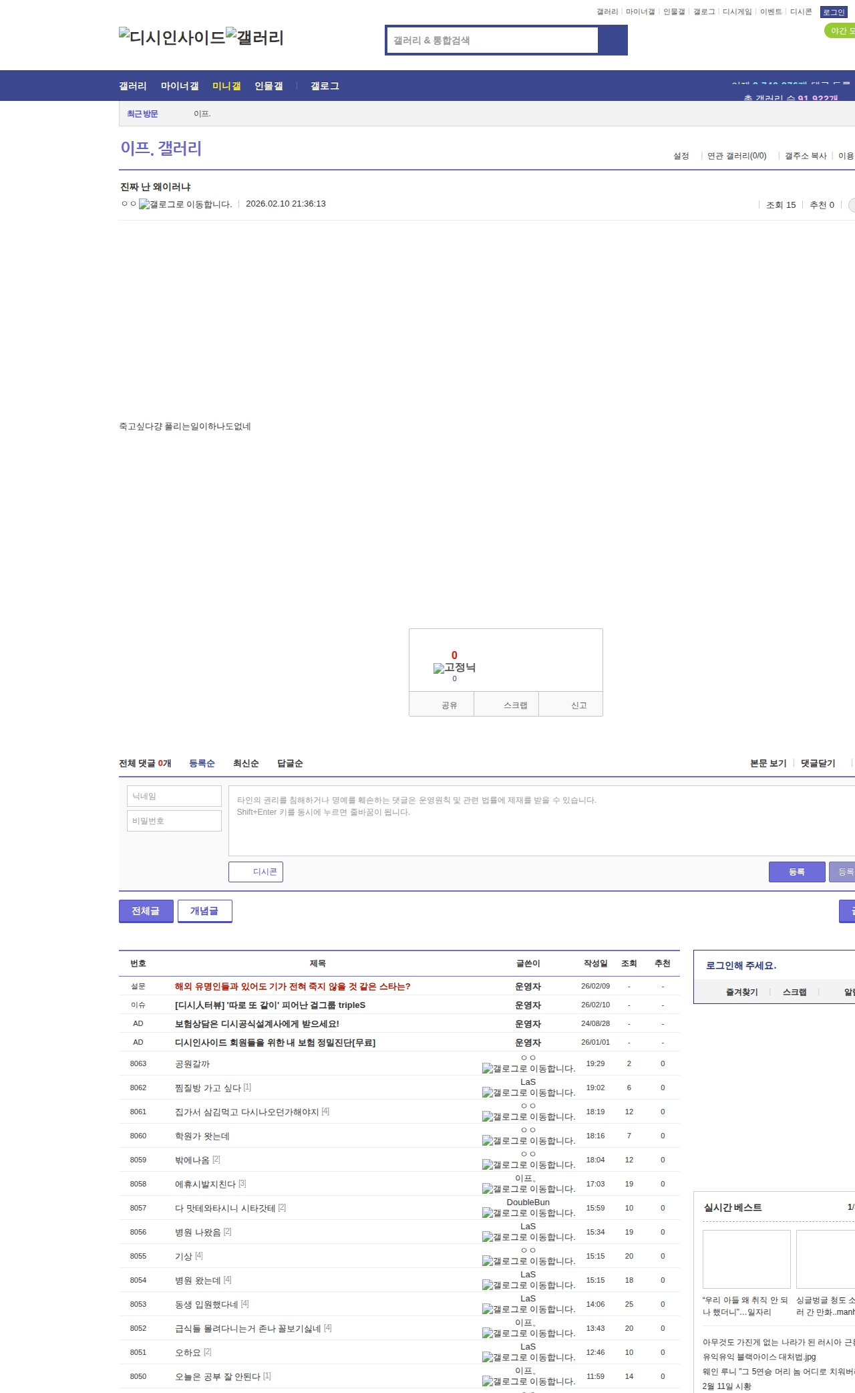
Task: Open the tripleS 디시人터뷰 issue post
Action: point(270,1005)
